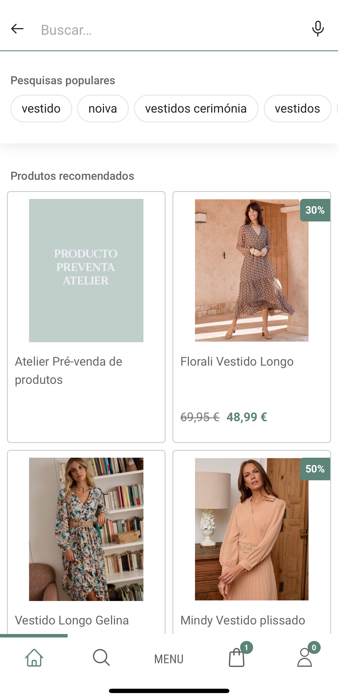Select the 'noiva' popular search chip
The height and width of the screenshot is (700, 338).
[x=103, y=109]
